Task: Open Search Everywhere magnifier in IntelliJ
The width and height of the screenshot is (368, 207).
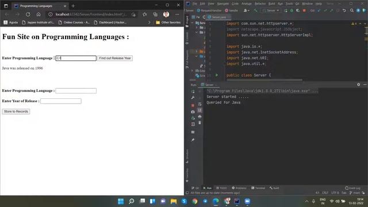Action: point(352,10)
